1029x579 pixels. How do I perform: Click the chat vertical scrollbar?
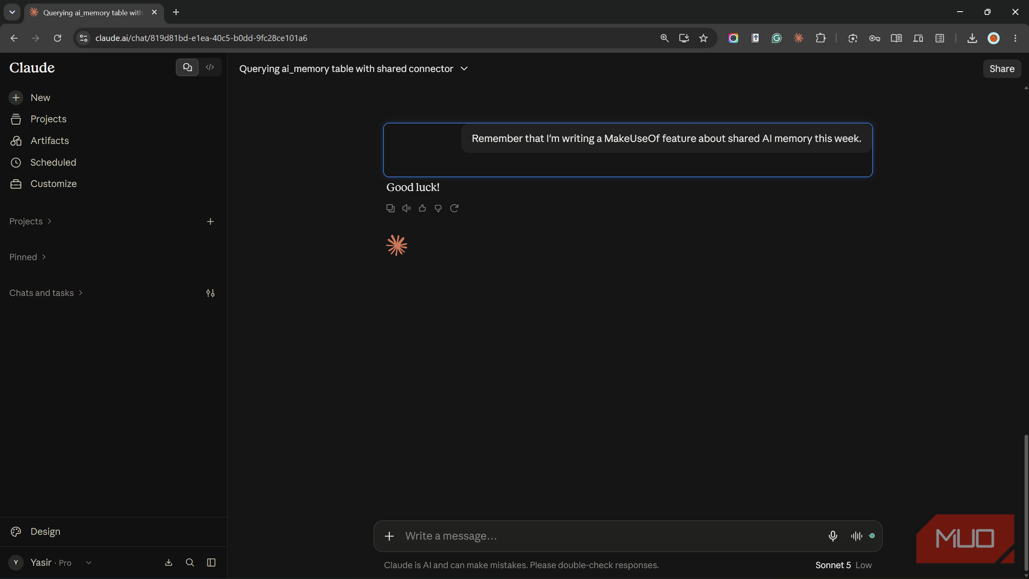(x=1025, y=503)
